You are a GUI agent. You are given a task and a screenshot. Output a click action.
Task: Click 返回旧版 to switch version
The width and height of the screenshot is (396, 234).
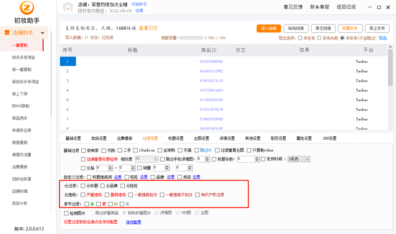pos(346,7)
